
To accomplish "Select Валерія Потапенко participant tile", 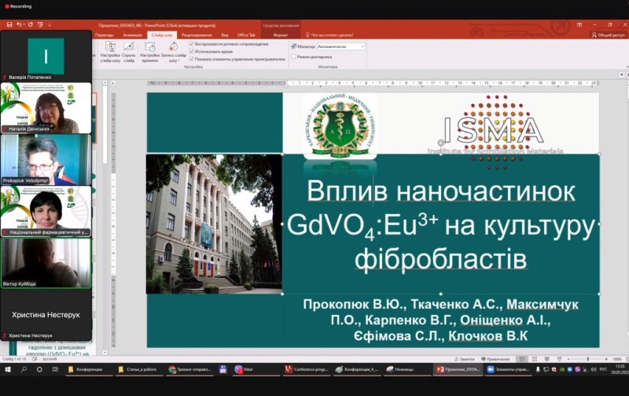I will 46,56.
